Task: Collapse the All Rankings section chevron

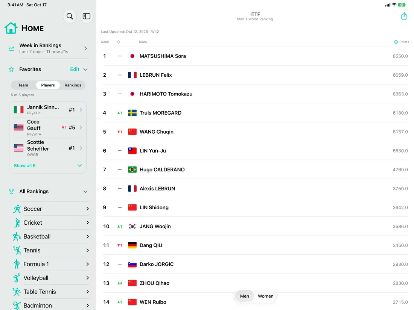Action: click(x=85, y=192)
